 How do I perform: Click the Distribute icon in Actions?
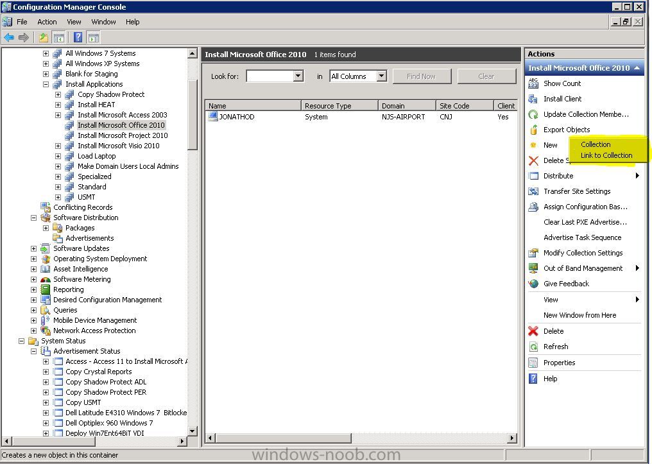(533, 176)
